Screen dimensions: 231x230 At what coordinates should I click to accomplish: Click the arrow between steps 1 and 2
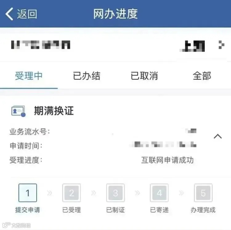50,193
